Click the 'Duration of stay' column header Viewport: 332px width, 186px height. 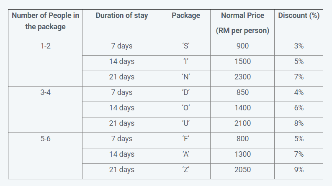(x=122, y=15)
